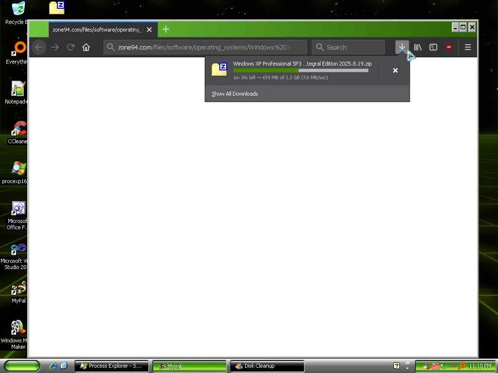The height and width of the screenshot is (373, 498).
Task: Click the Forward arrow button
Action: pos(55,47)
